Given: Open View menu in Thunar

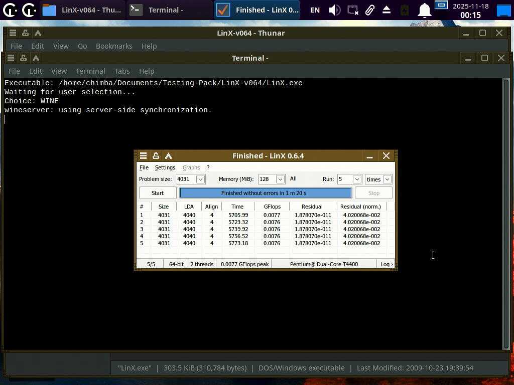Looking at the screenshot, I should click(61, 46).
